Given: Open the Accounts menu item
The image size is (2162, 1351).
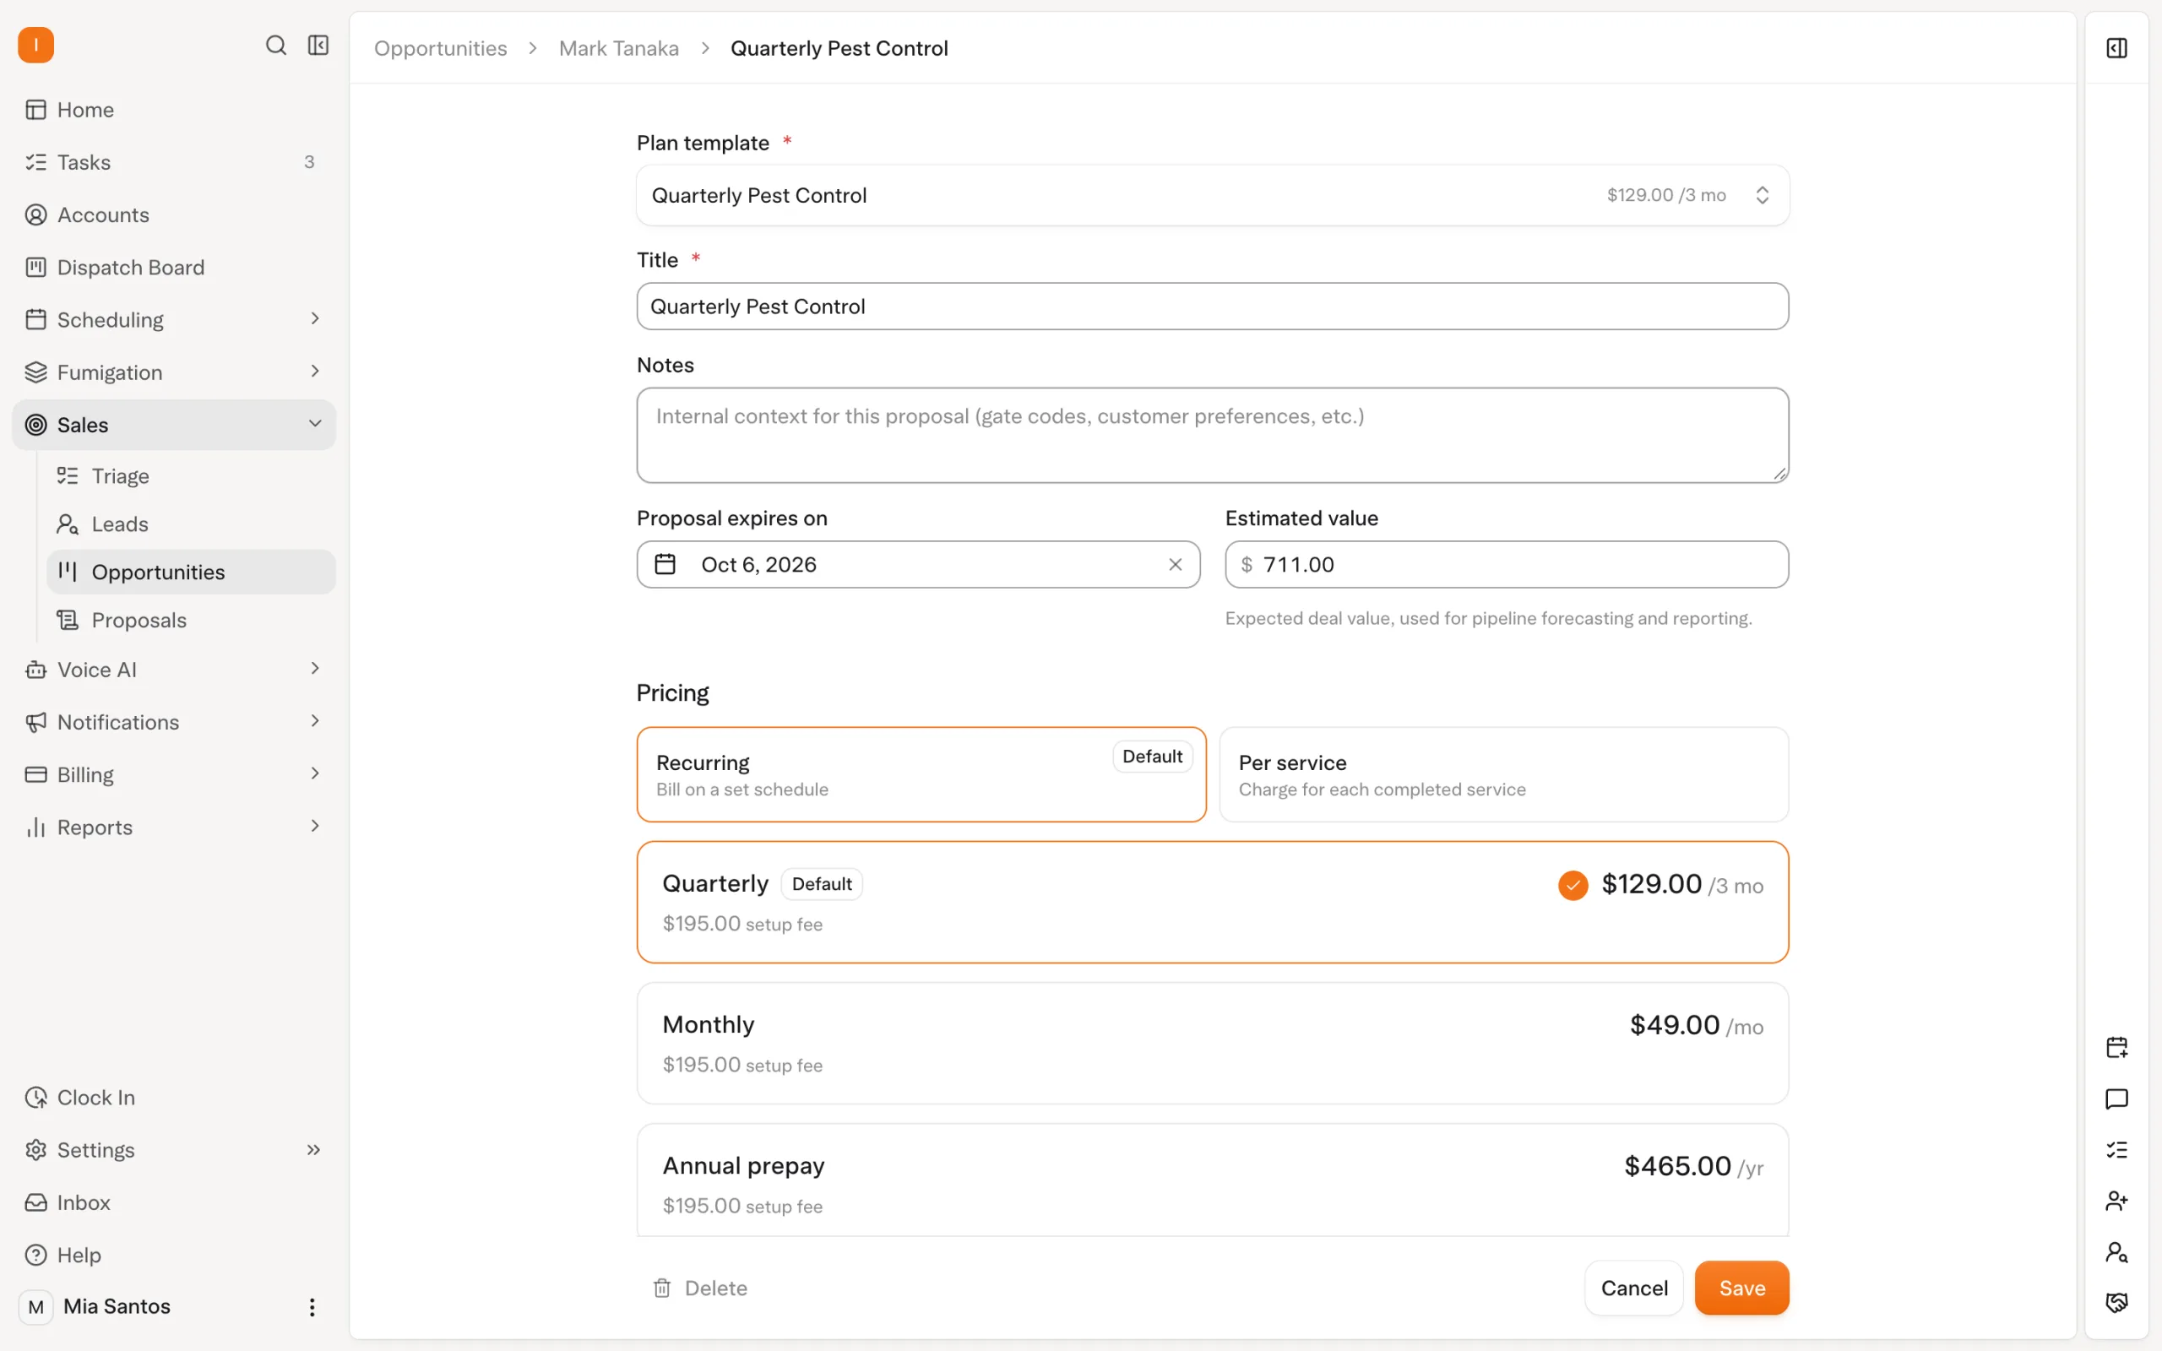Looking at the screenshot, I should point(174,214).
